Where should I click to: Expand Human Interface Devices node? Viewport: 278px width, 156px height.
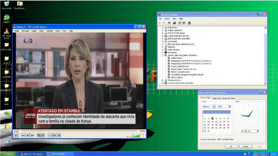tap(163, 36)
